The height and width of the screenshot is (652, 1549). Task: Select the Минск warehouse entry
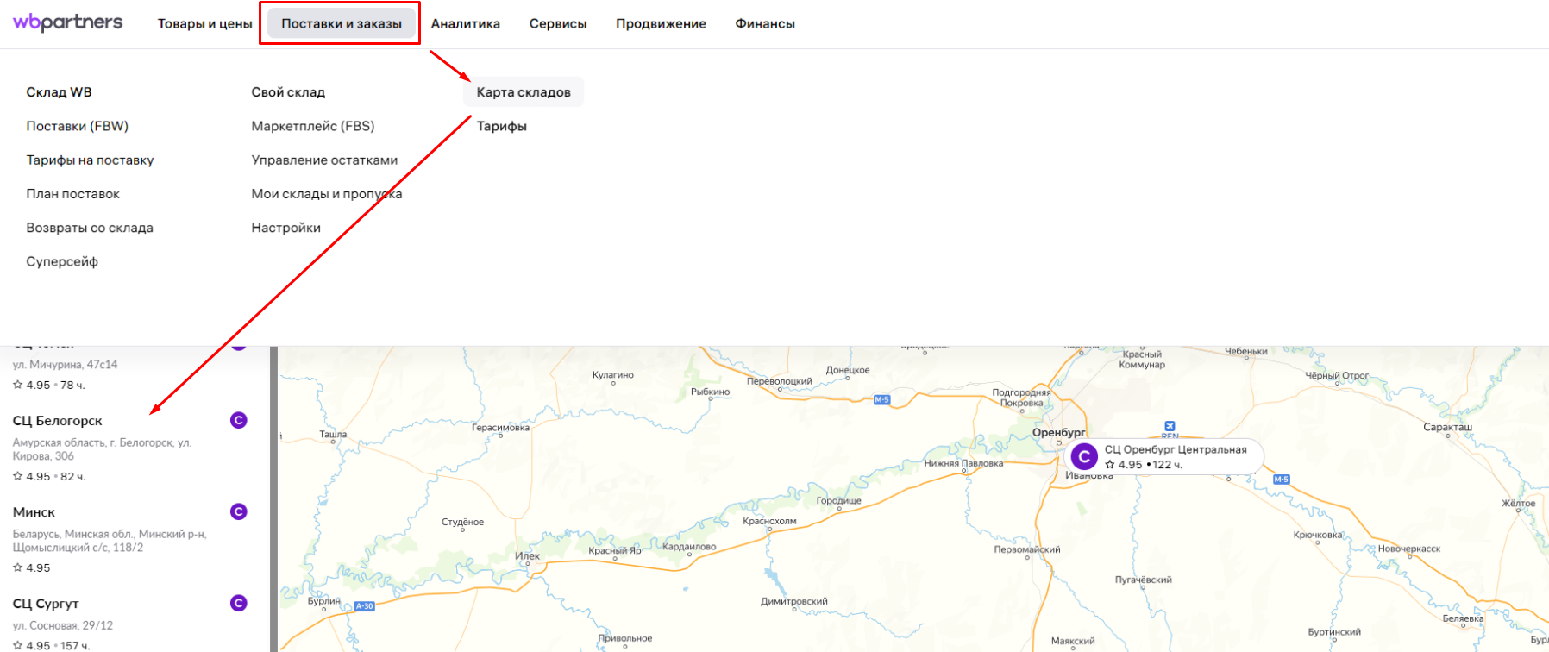(x=34, y=512)
